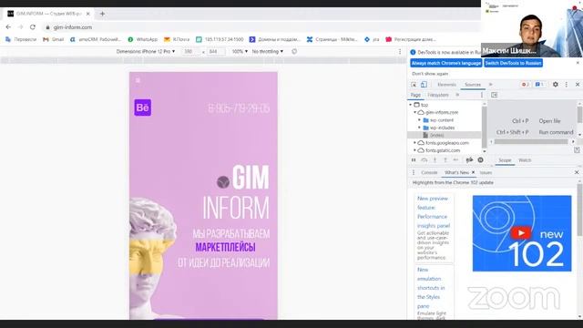Open the No throttling dropdown
Viewport: 583px width, 328px height.
(x=267, y=51)
